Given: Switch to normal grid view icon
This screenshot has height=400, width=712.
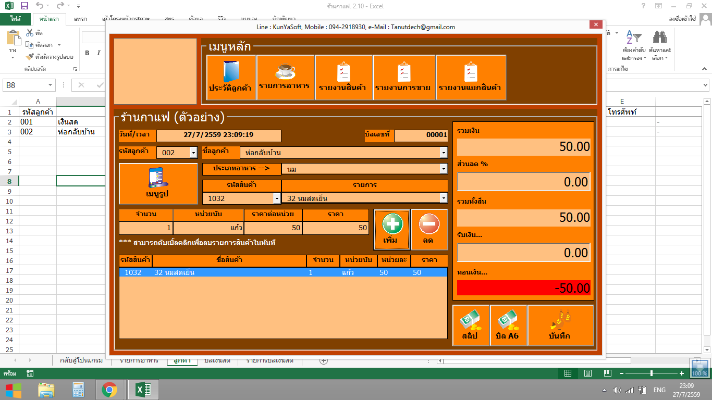Looking at the screenshot, I should coord(568,373).
